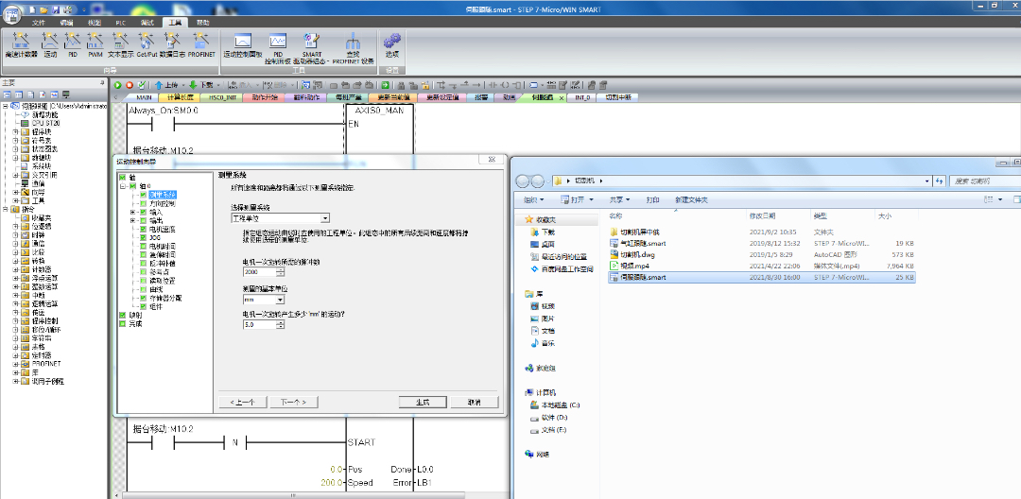Open the Get/Put wizard icon
Viewport: 1021px width, 499px height.
coord(147,43)
